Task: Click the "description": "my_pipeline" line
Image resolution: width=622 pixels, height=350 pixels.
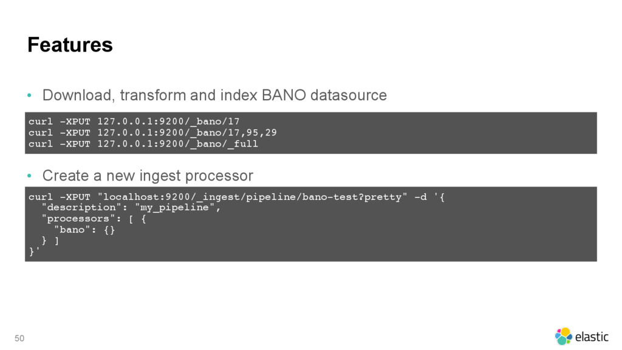Action: pos(131,208)
